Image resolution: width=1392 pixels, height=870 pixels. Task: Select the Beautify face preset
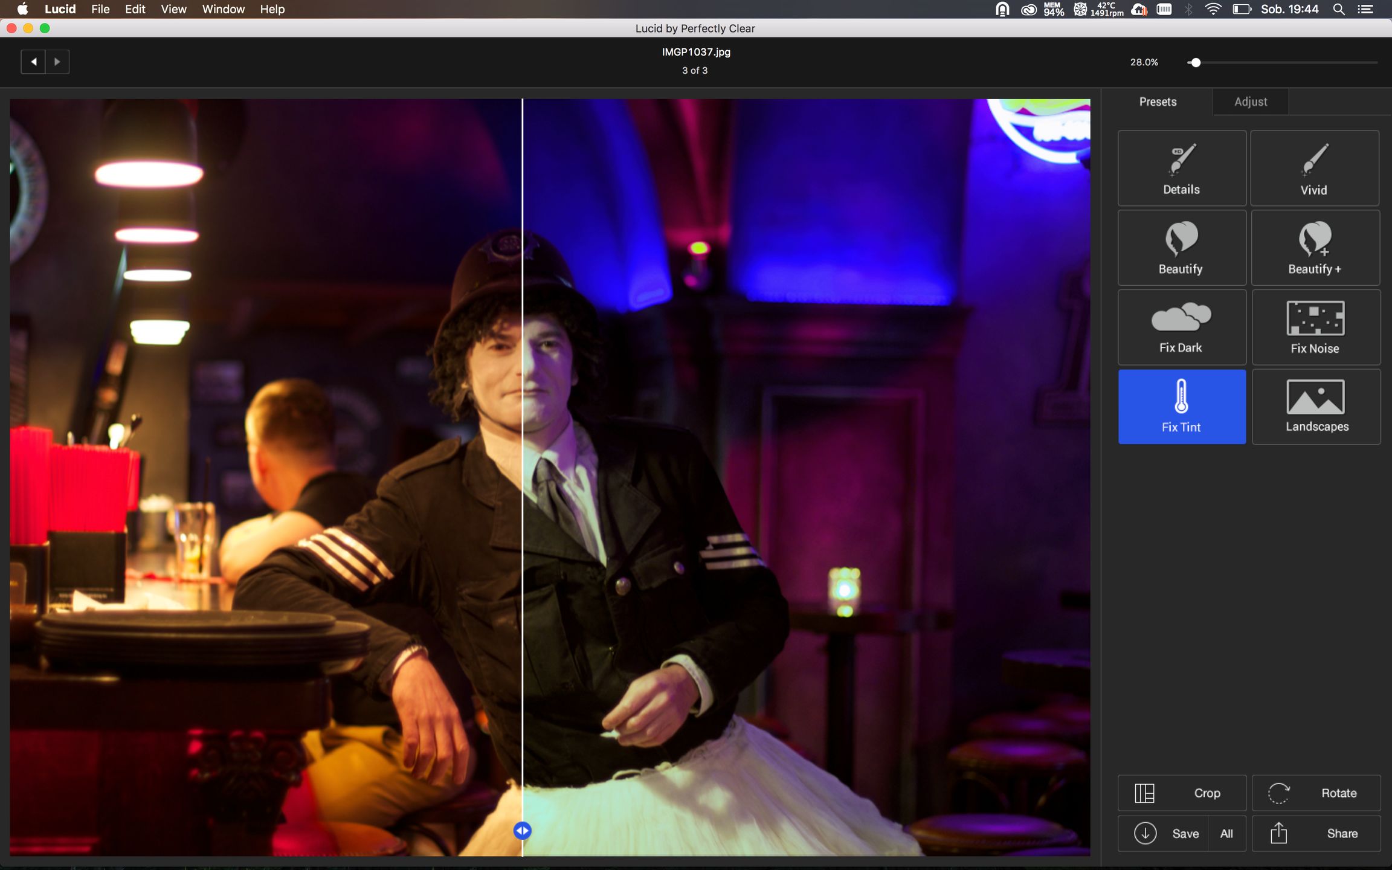tap(1181, 248)
